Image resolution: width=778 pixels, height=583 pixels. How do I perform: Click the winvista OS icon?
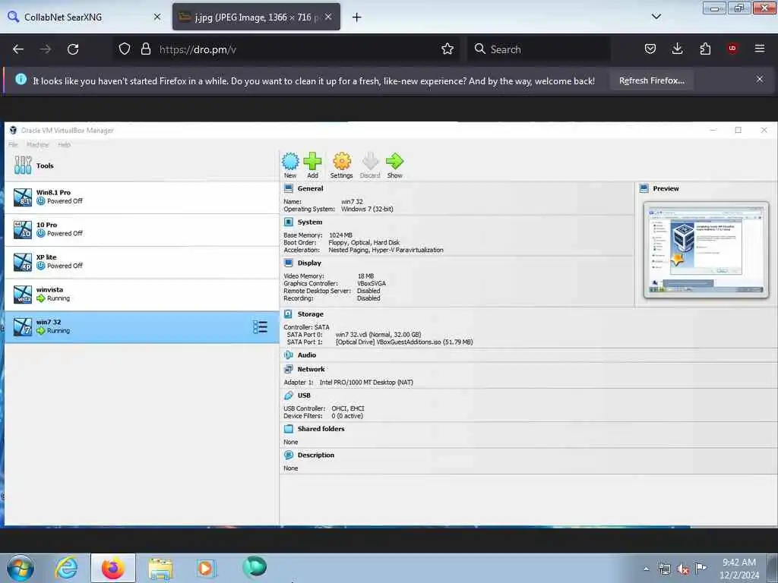(22, 294)
